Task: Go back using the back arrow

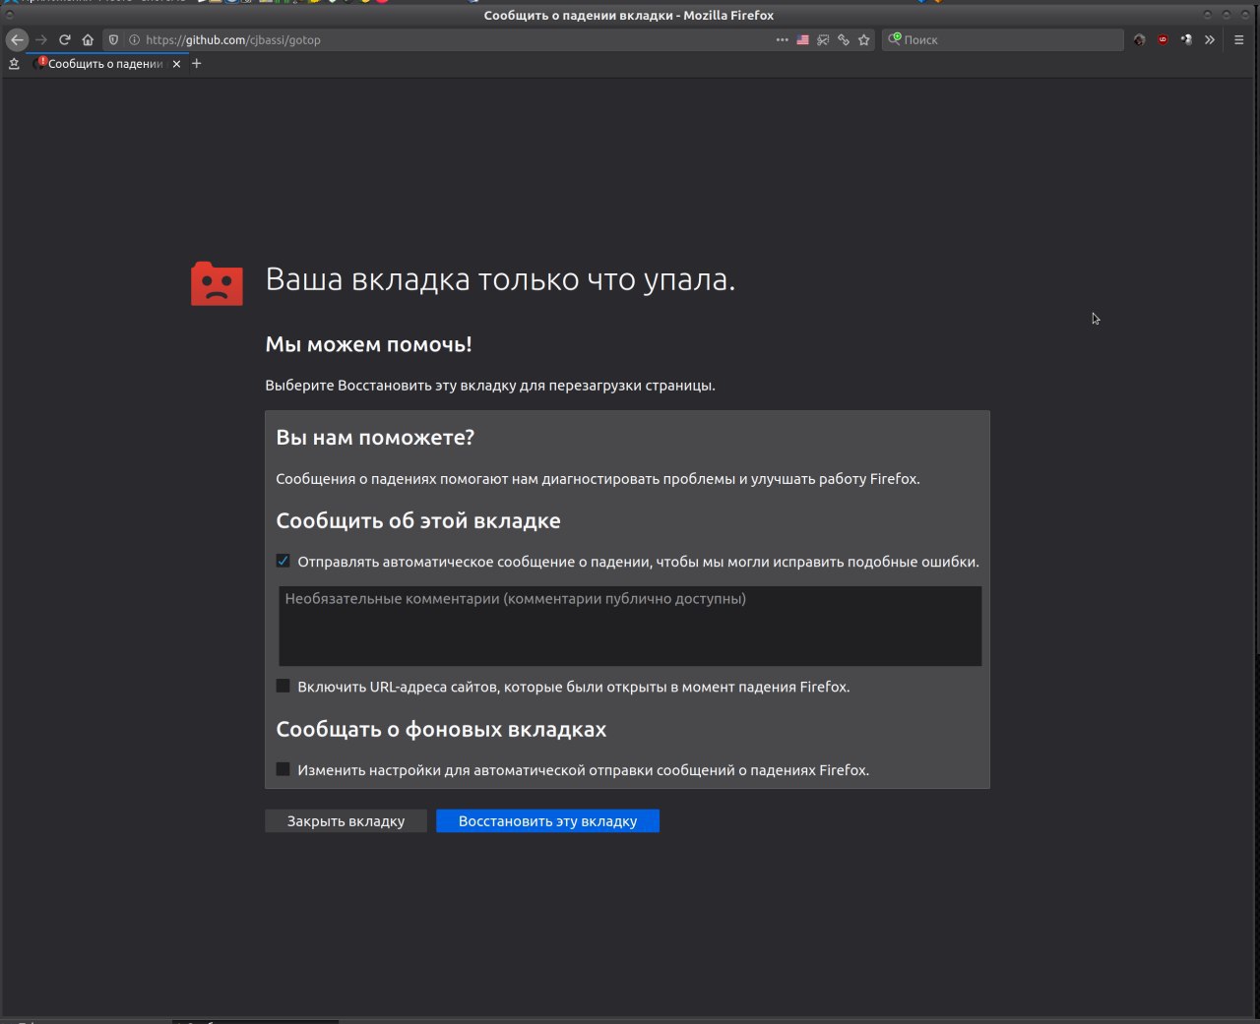Action: pos(17,39)
